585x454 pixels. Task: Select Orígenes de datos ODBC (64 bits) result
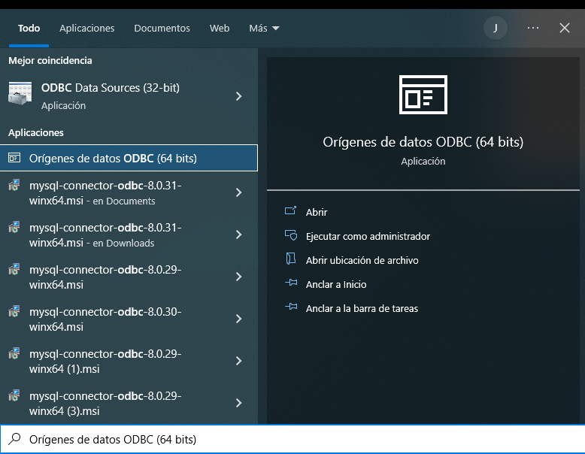click(129, 158)
